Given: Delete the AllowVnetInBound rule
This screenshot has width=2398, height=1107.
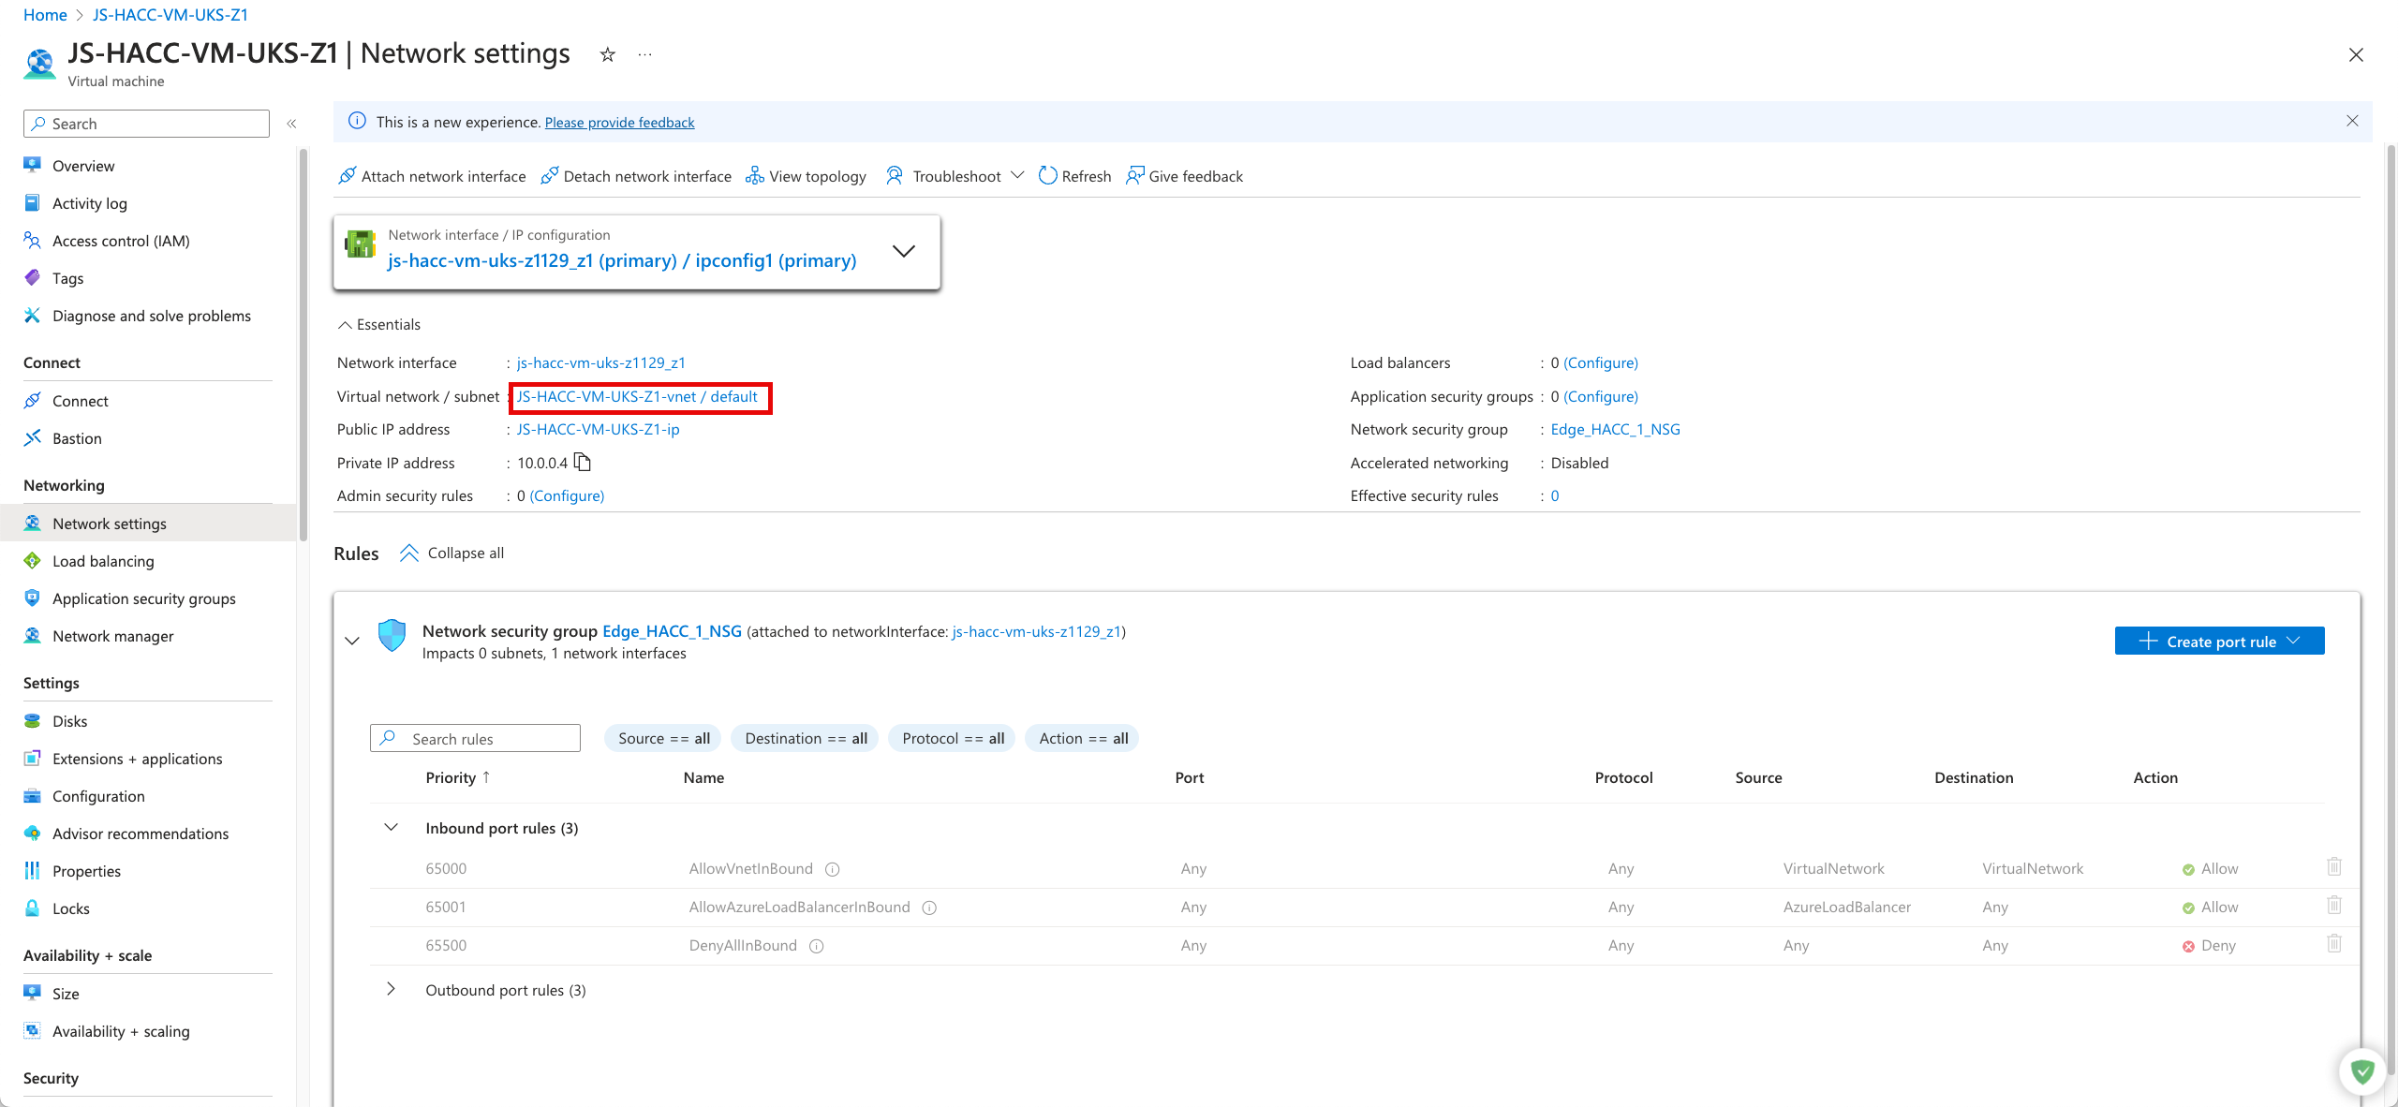Looking at the screenshot, I should [x=2333, y=867].
